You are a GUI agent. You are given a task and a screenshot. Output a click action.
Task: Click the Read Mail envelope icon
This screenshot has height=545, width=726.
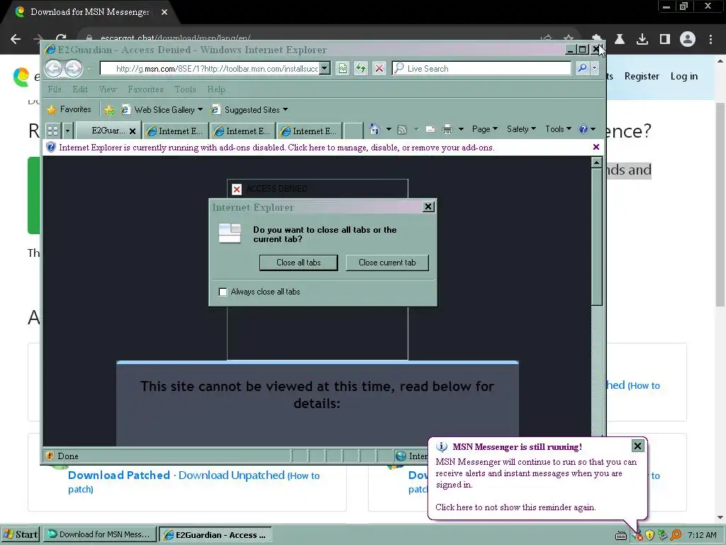(x=430, y=129)
